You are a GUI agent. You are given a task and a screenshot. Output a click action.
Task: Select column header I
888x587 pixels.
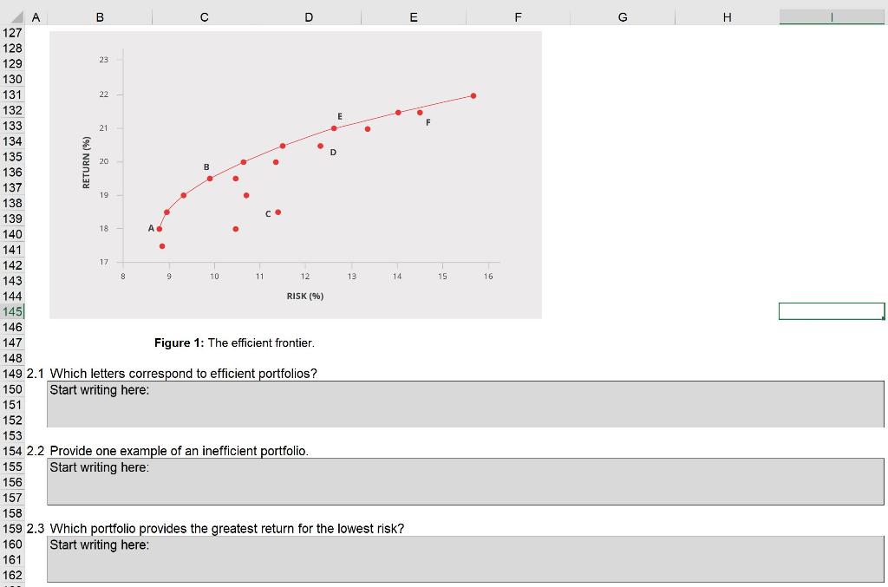pyautogui.click(x=831, y=16)
